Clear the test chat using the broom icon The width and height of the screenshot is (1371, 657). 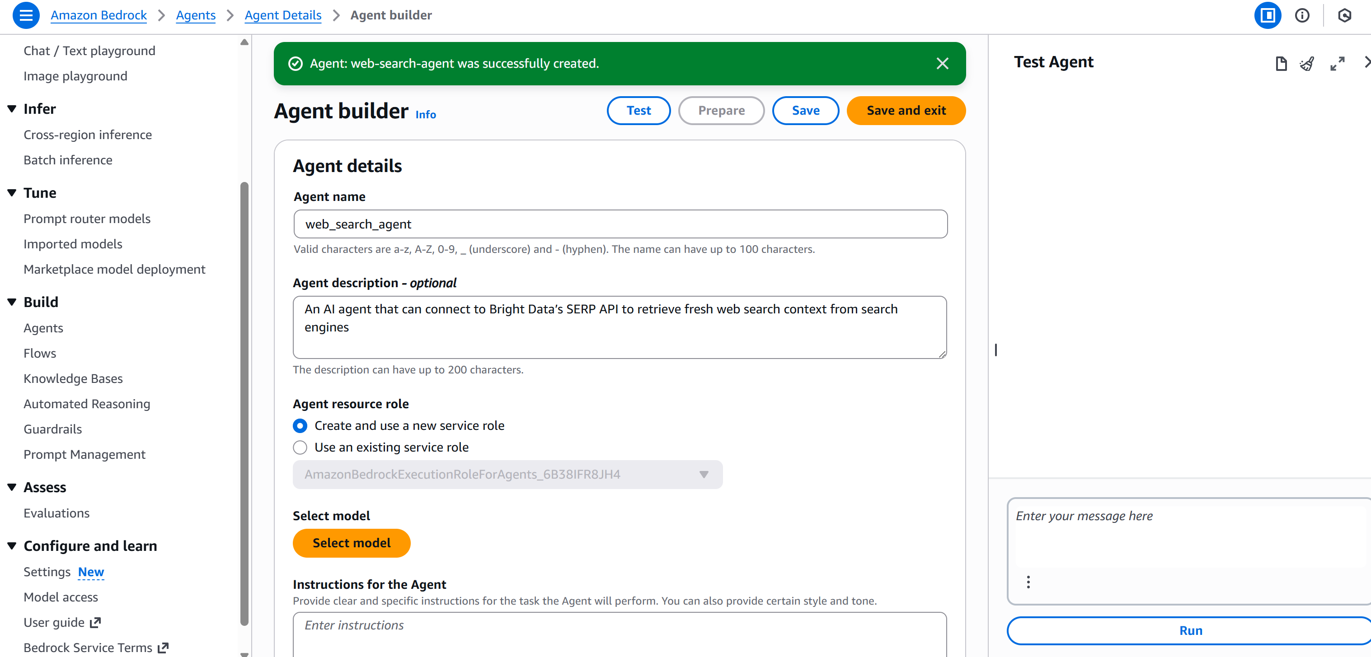tap(1307, 64)
